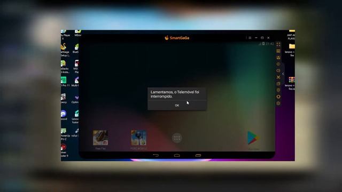
Task: Open the Android app drawer
Action: click(x=177, y=138)
